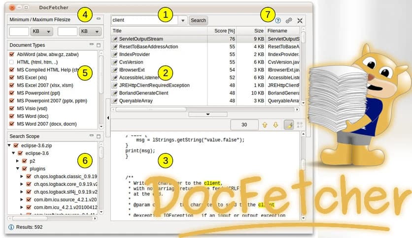This screenshot has width=412, height=238.
Task: Click file icon of IBrowserExt result
Action: pyautogui.click(x=114, y=70)
